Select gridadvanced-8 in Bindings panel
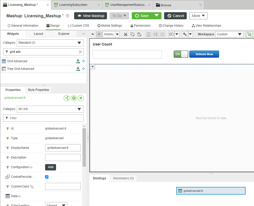 pyautogui.click(x=211, y=191)
